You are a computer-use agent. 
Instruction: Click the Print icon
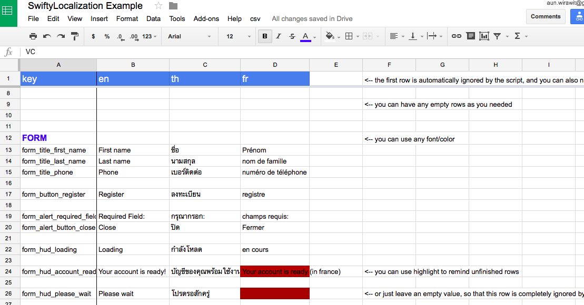tap(33, 36)
